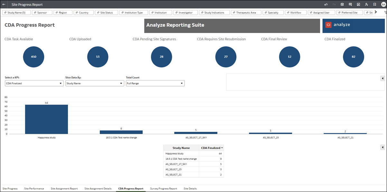387x192 pixels.
Task: Collapse the empty panel beside the KPI dropdowns
Action: [x=382, y=78]
